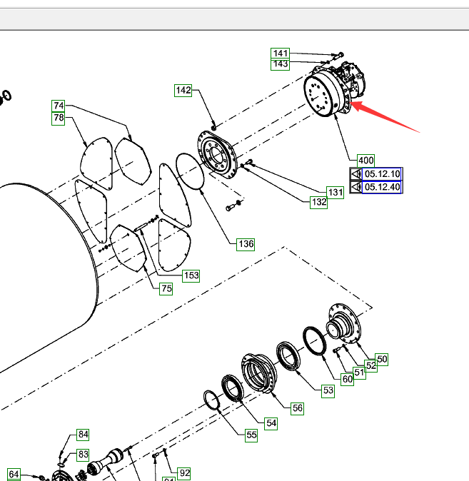Viewport: 469px width, 481px height.
Task: Click part number 136 label
Action: 246,244
